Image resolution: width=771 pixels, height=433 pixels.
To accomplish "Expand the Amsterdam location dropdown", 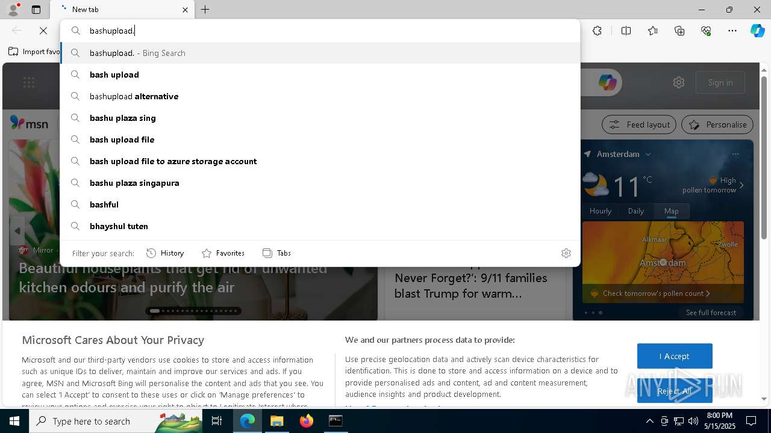I will click(648, 154).
